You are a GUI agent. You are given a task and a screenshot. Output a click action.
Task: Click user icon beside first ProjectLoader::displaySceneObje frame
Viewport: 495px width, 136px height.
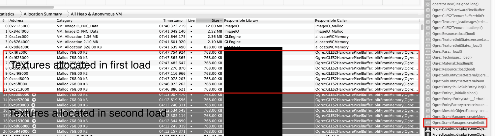[x=428, y=128]
